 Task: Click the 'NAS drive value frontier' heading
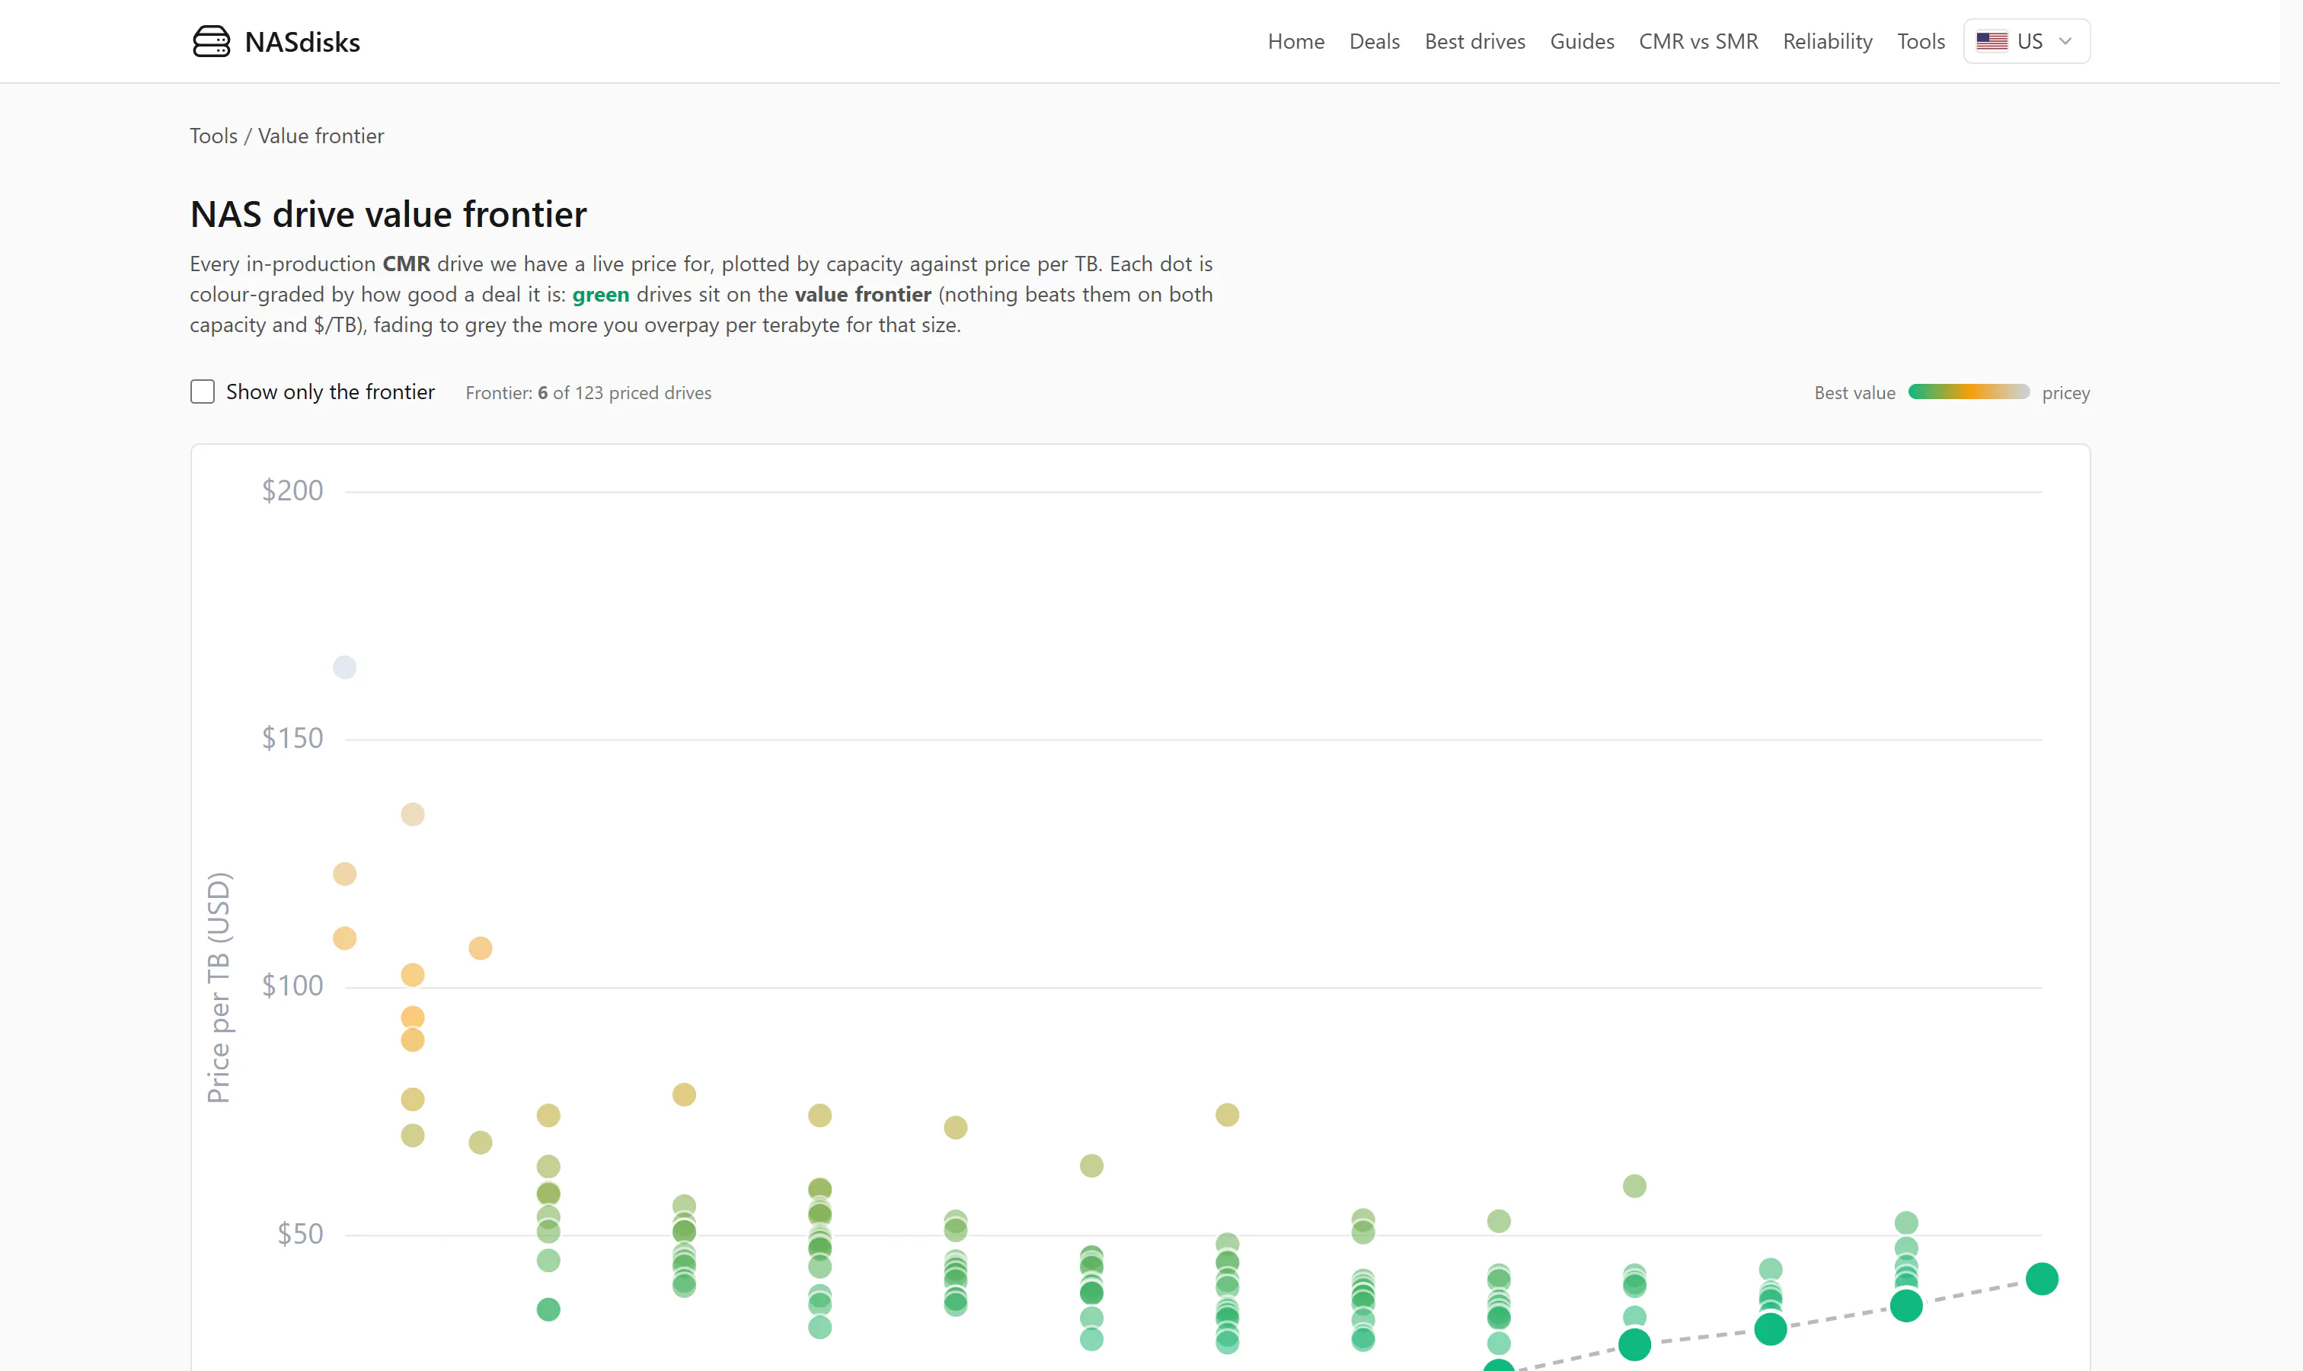coord(388,214)
